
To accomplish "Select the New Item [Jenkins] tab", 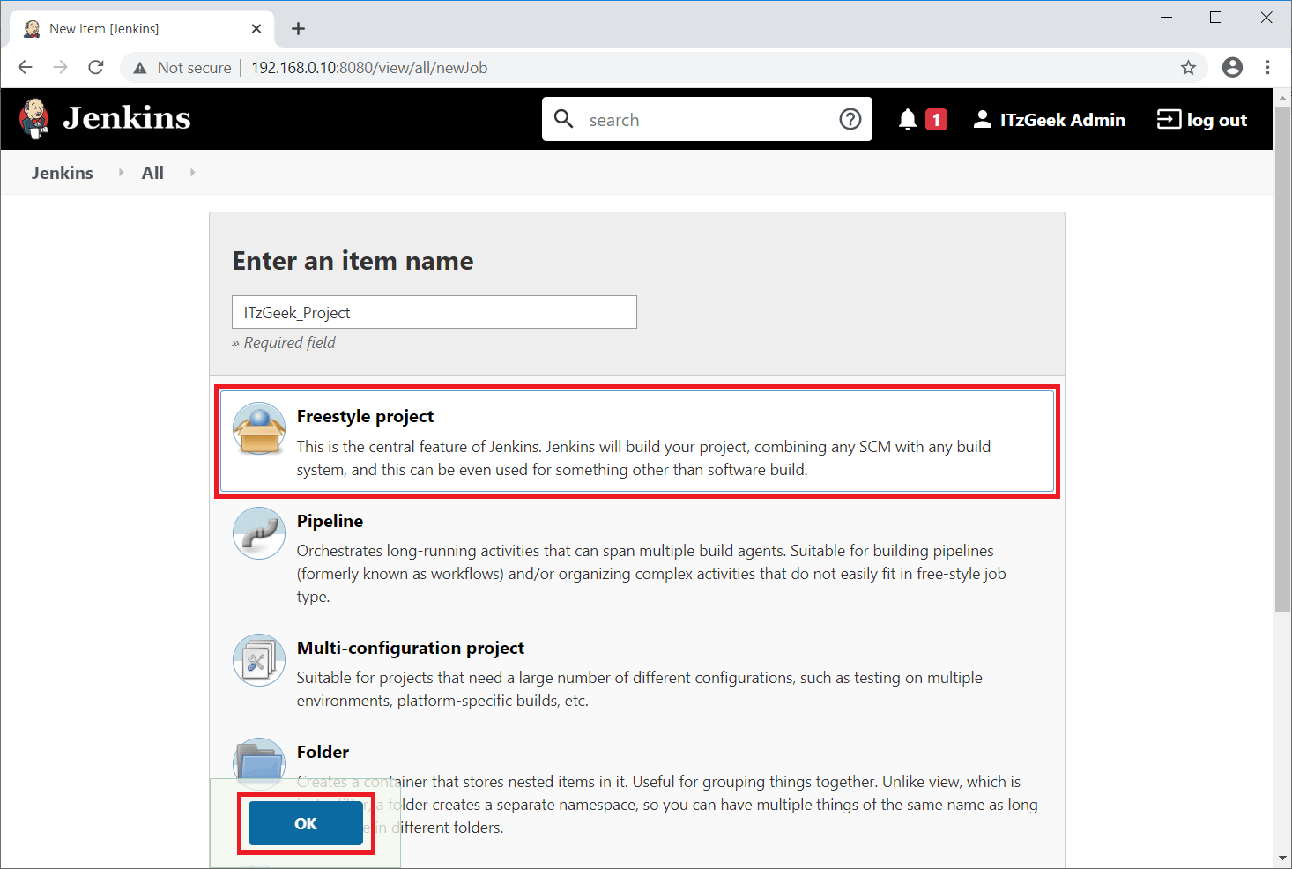I will click(144, 29).
